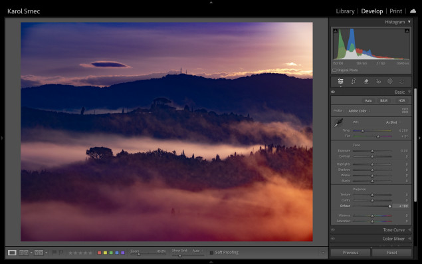Open the Adobe Color profile dropdown
The image size is (422, 264).
(360, 110)
